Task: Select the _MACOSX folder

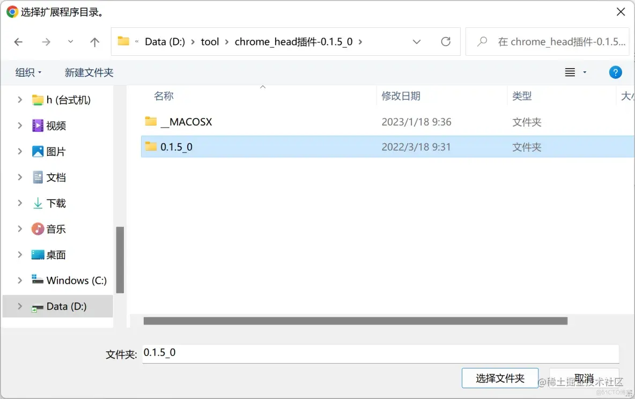Action: coord(185,122)
